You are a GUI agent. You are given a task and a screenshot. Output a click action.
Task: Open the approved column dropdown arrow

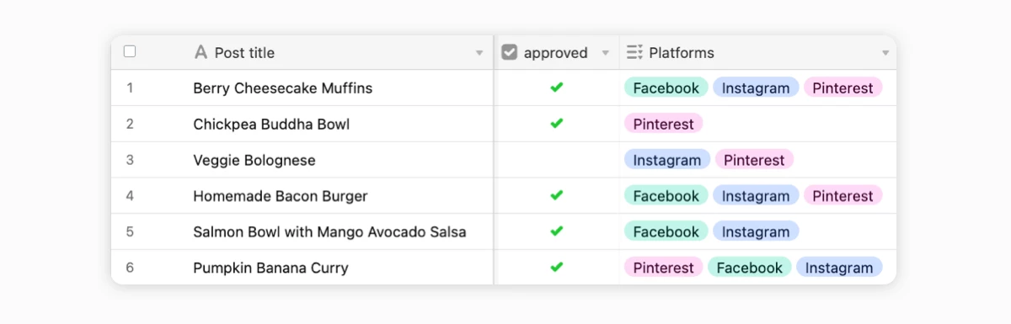(x=605, y=53)
